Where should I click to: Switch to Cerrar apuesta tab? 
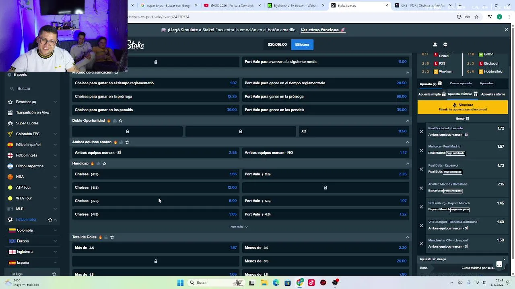point(461,83)
